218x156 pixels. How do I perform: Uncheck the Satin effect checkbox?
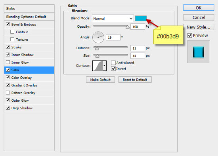point(8,70)
